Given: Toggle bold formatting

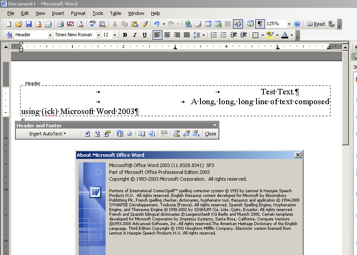Looking at the screenshot, I should 124,35.
